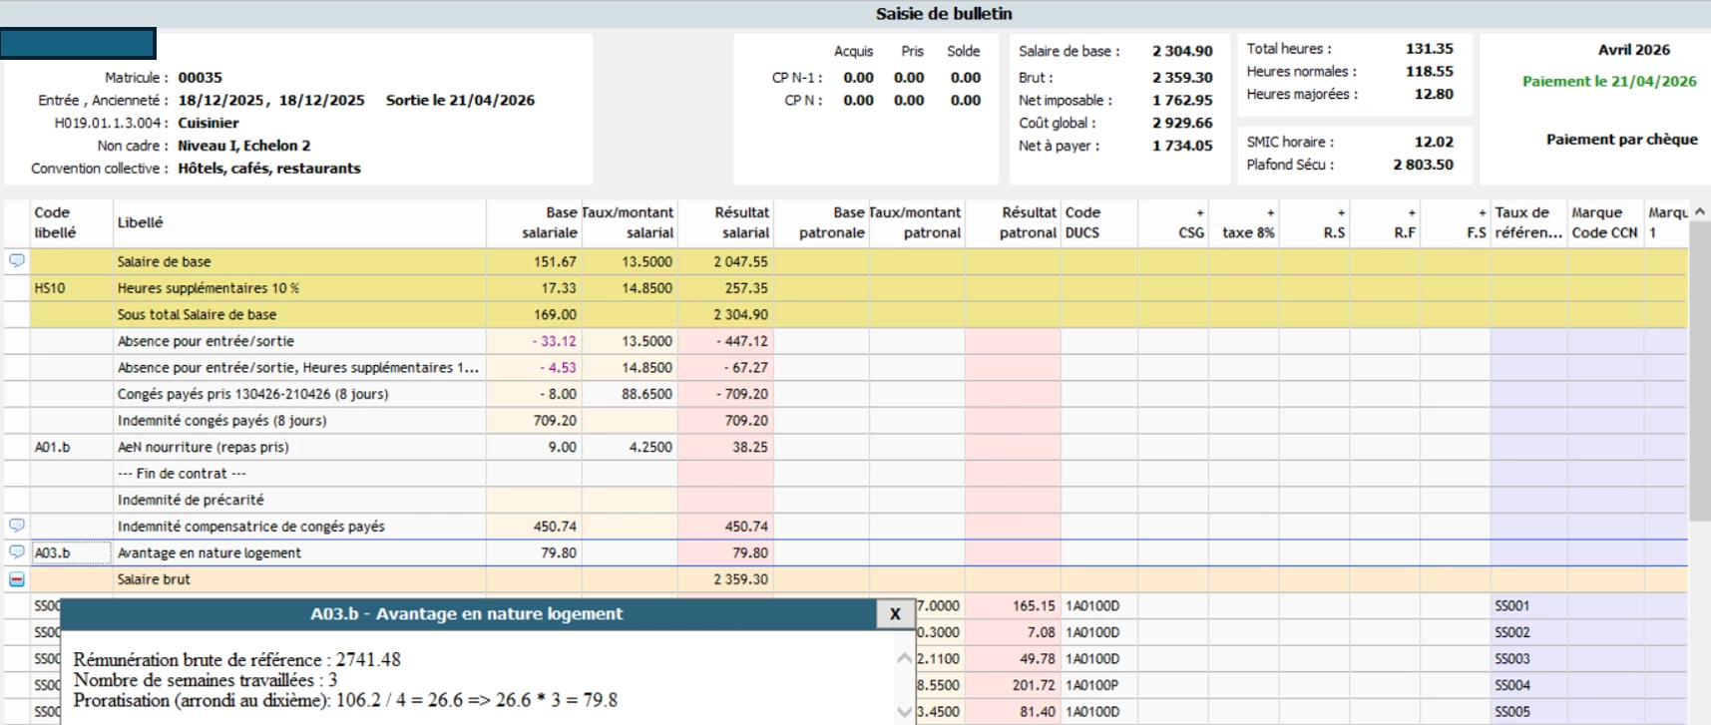Image resolution: width=1711 pixels, height=725 pixels.
Task: Select the Marque Code CCN column header
Action: click(x=1605, y=222)
